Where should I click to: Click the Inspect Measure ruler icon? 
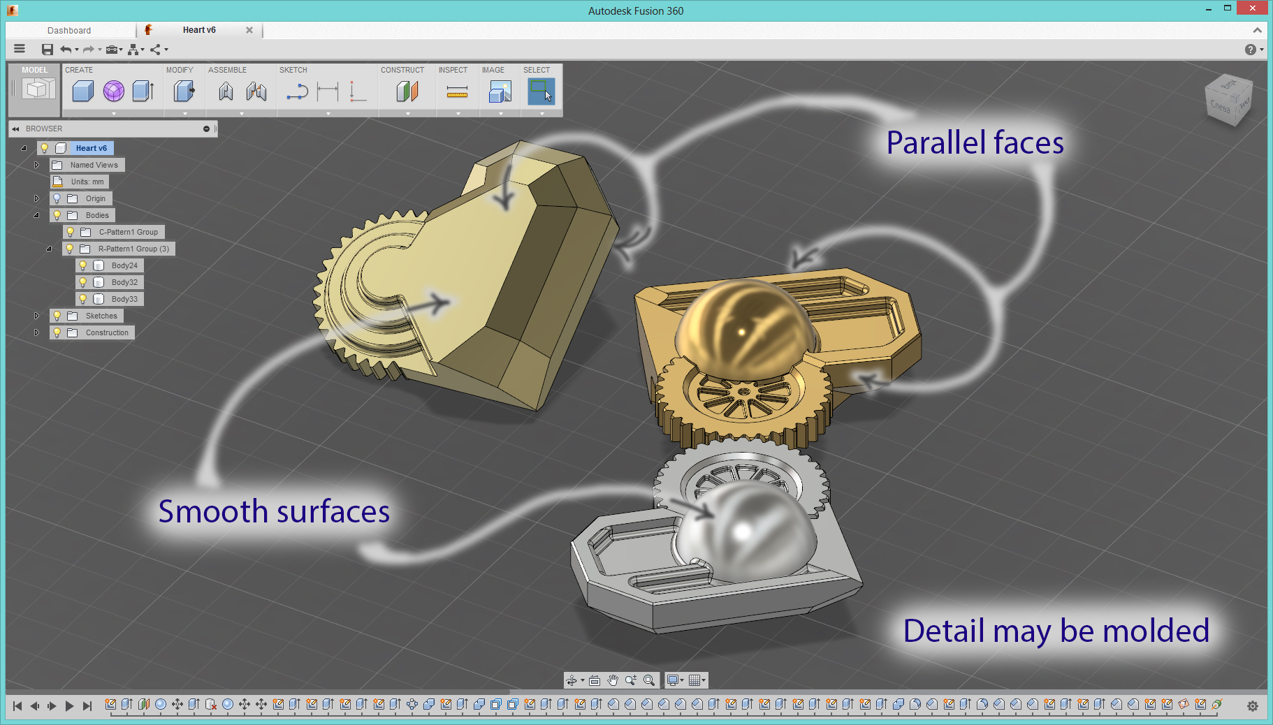click(457, 91)
